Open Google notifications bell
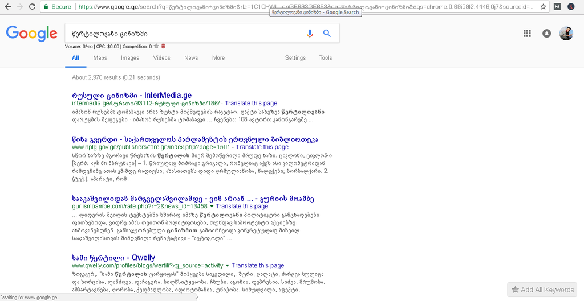The height and width of the screenshot is (301, 584). click(x=546, y=34)
